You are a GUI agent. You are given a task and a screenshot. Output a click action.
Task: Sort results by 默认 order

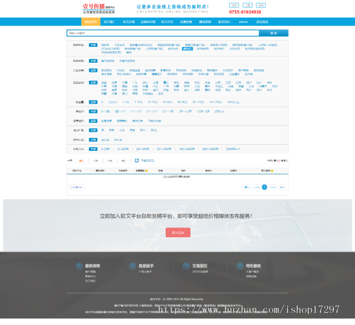(82, 161)
